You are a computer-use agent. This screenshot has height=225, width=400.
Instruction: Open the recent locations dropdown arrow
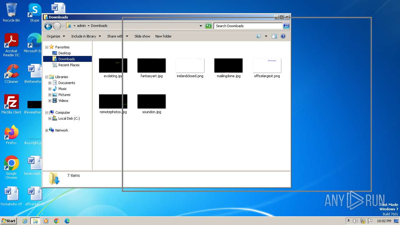[63, 26]
